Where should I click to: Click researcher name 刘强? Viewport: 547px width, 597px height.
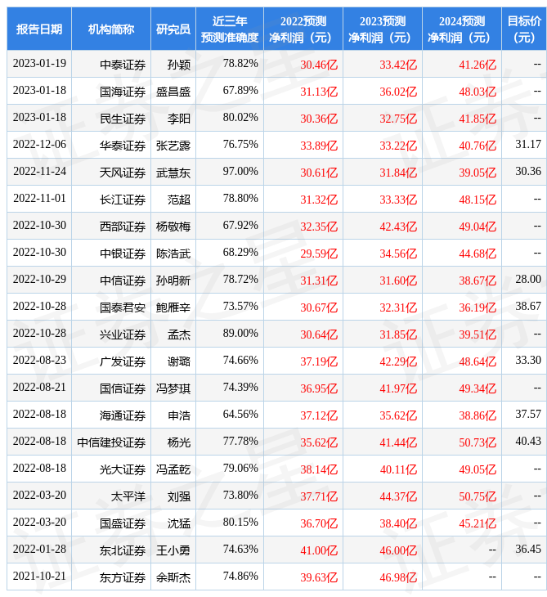click(x=179, y=497)
